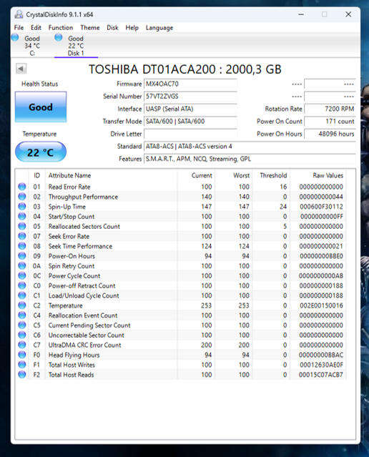Select the Disk 1 status orb
Viewport: 369px width, 457px height.
pyautogui.click(x=59, y=38)
